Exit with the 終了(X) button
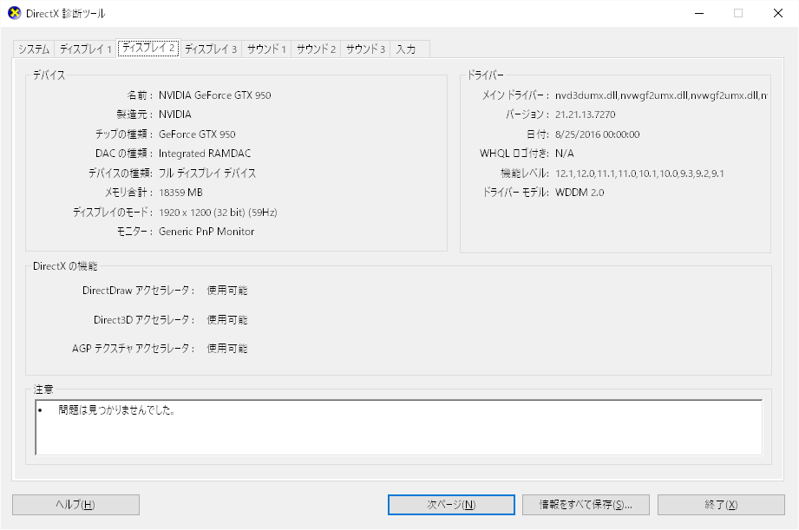Viewport: 799px width, 530px height. (x=721, y=505)
